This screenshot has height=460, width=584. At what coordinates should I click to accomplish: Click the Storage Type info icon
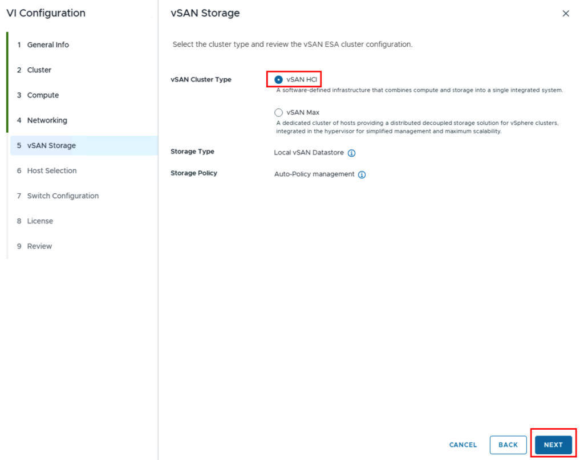(x=351, y=153)
